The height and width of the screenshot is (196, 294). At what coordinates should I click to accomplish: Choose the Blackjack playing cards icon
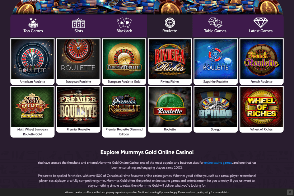point(124,23)
